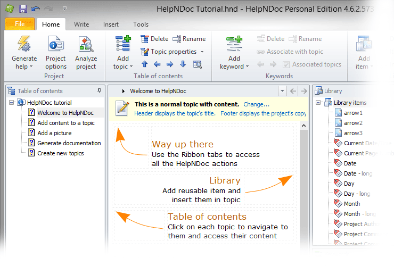Image resolution: width=394 pixels, height=266 pixels.
Task: Open the topic path dropdown arrow
Action: tap(282, 91)
